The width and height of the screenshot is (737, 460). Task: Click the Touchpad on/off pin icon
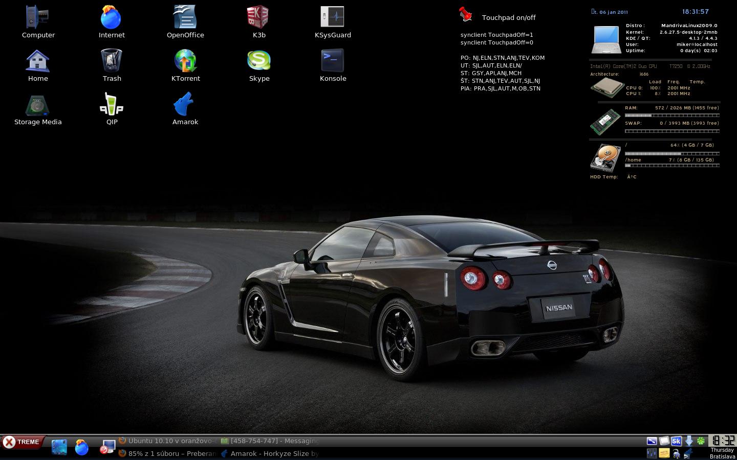click(465, 14)
